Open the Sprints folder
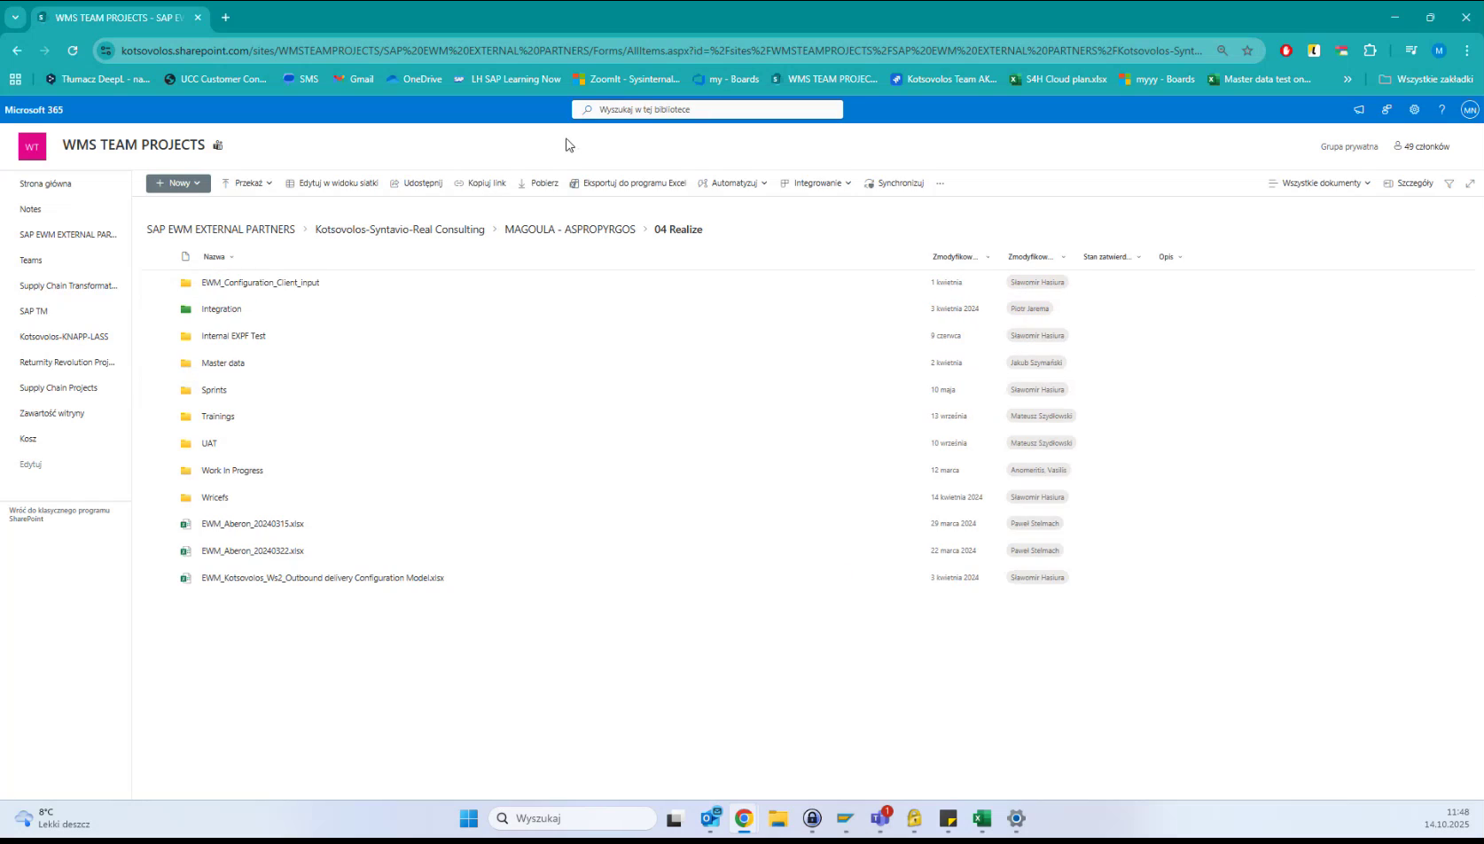1484x844 pixels. pos(214,390)
